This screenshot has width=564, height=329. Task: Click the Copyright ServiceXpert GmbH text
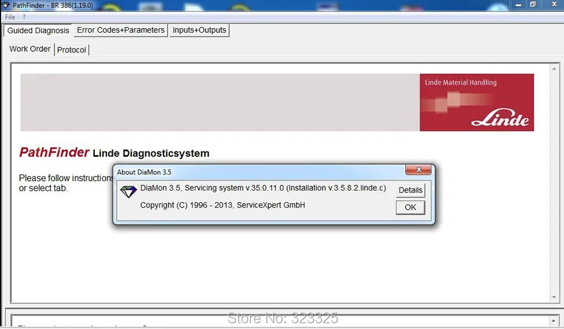pyautogui.click(x=223, y=205)
